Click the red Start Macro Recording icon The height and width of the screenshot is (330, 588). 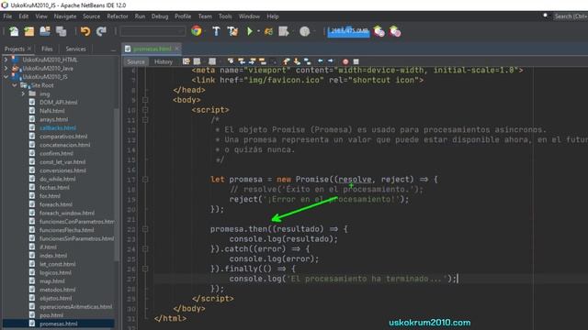(345, 61)
